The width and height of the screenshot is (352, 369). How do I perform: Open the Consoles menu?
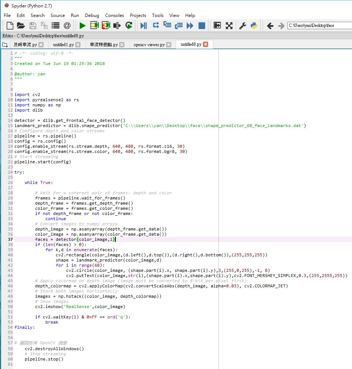click(x=114, y=15)
